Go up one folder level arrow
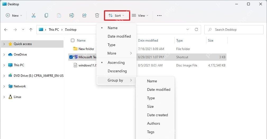The image size is (267, 139). click(x=31, y=30)
